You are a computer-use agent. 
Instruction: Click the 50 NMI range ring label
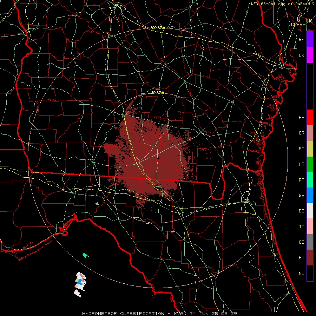[158, 93]
